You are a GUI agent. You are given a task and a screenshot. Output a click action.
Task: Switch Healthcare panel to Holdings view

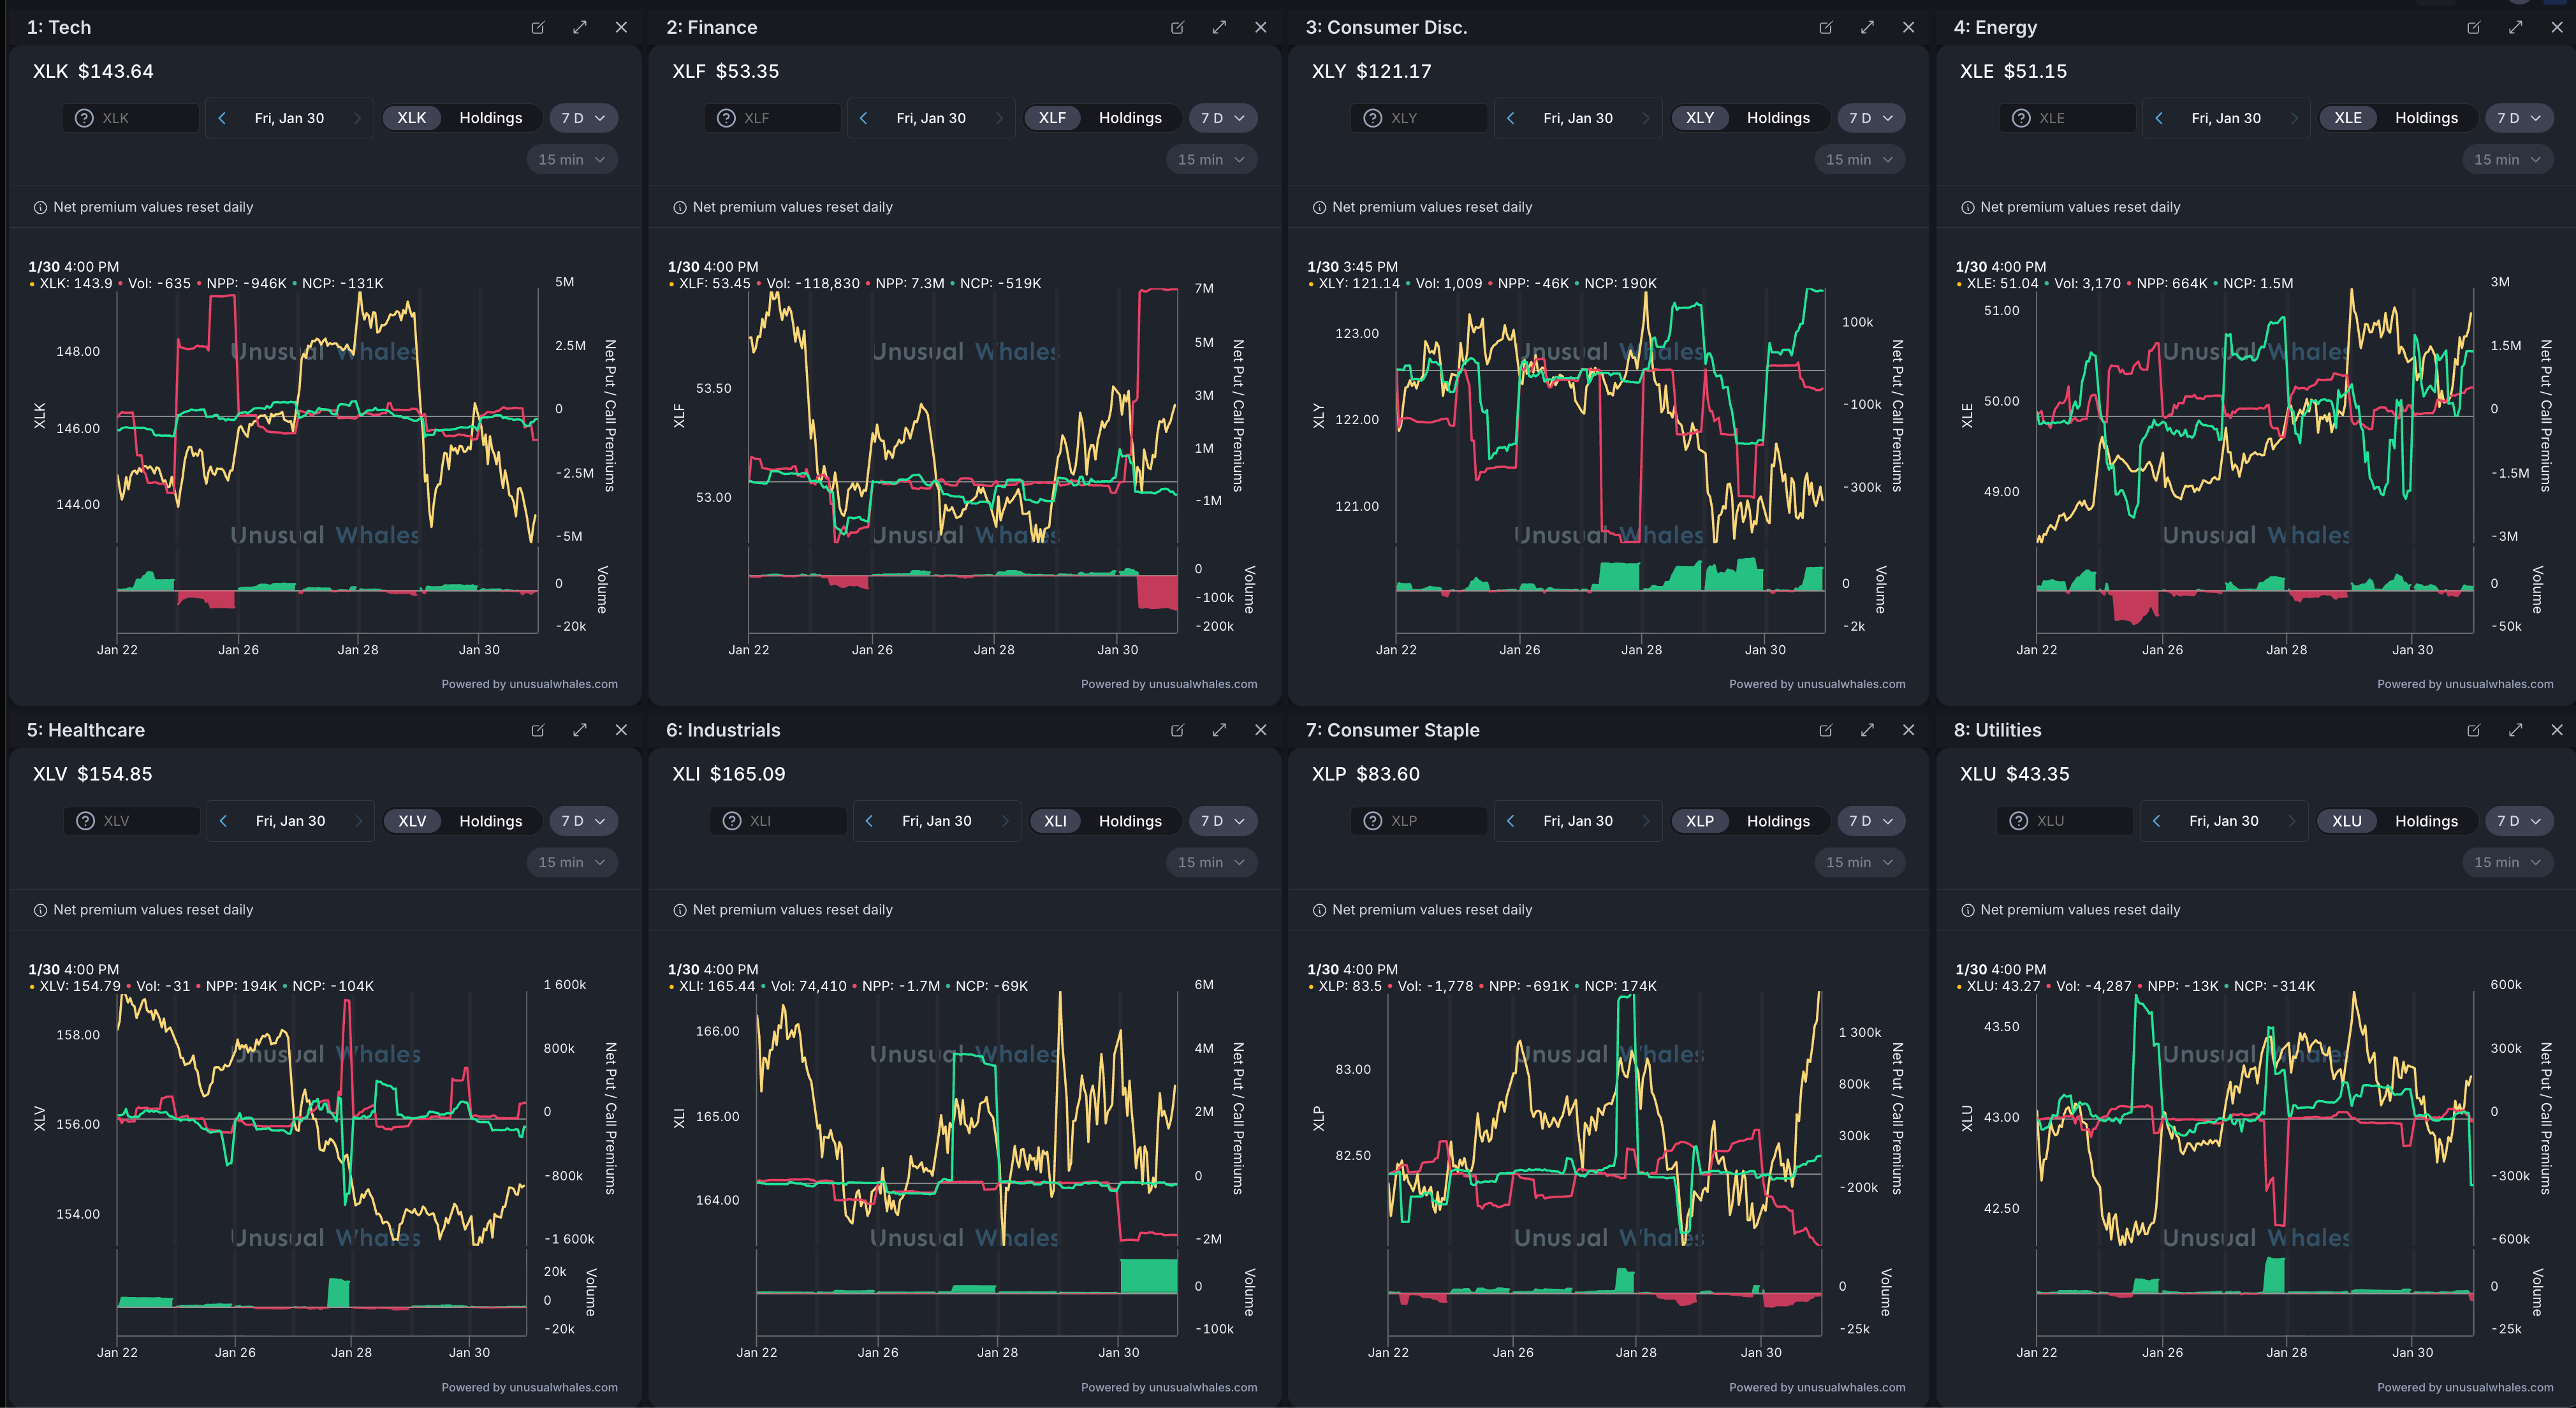pyautogui.click(x=490, y=821)
